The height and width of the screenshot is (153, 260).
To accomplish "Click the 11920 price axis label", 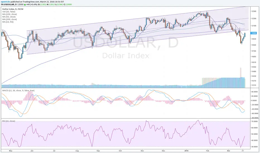I will coord(254,39).
